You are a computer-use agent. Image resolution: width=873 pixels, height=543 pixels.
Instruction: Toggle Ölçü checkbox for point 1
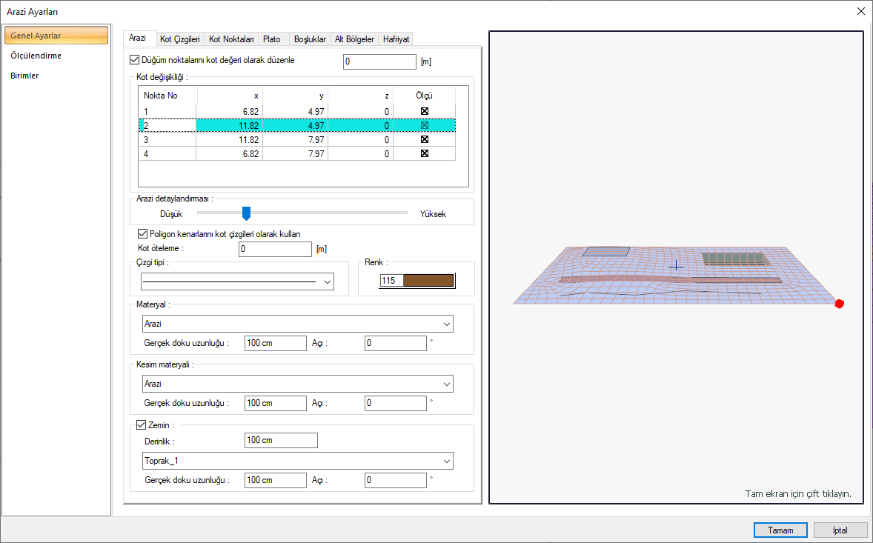425,111
